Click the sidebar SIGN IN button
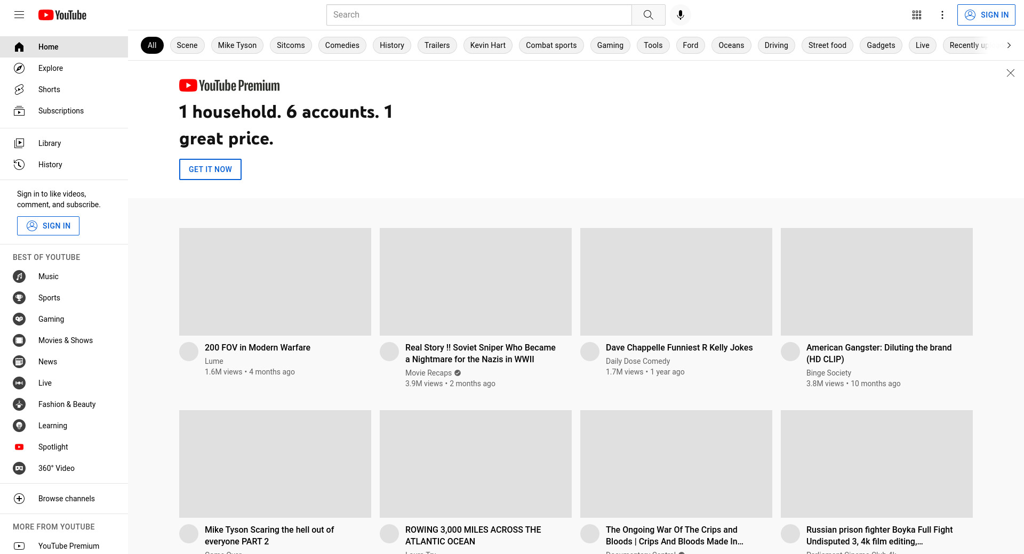This screenshot has height=554, width=1024. (x=48, y=226)
